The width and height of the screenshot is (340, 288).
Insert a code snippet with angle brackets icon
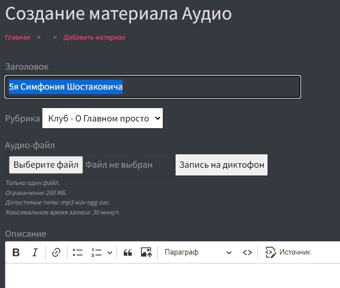[247, 252]
